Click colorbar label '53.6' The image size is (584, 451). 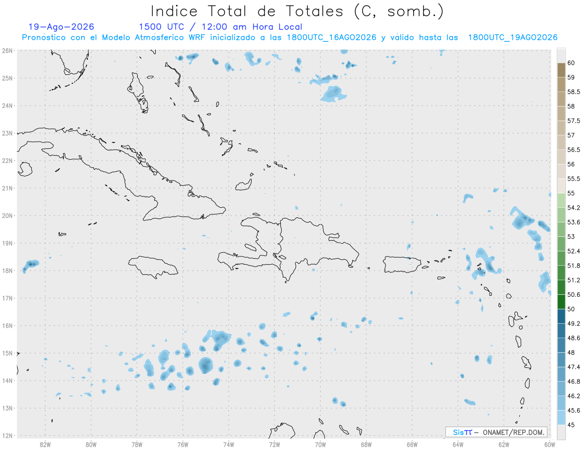click(574, 222)
